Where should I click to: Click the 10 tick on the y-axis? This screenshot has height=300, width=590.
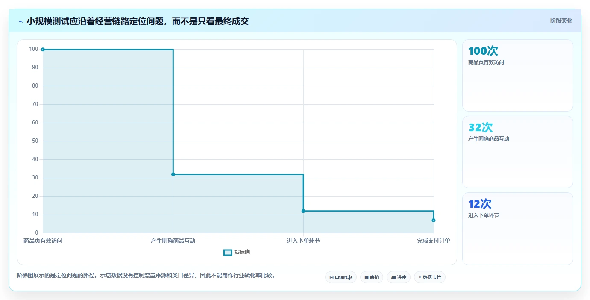click(35, 215)
